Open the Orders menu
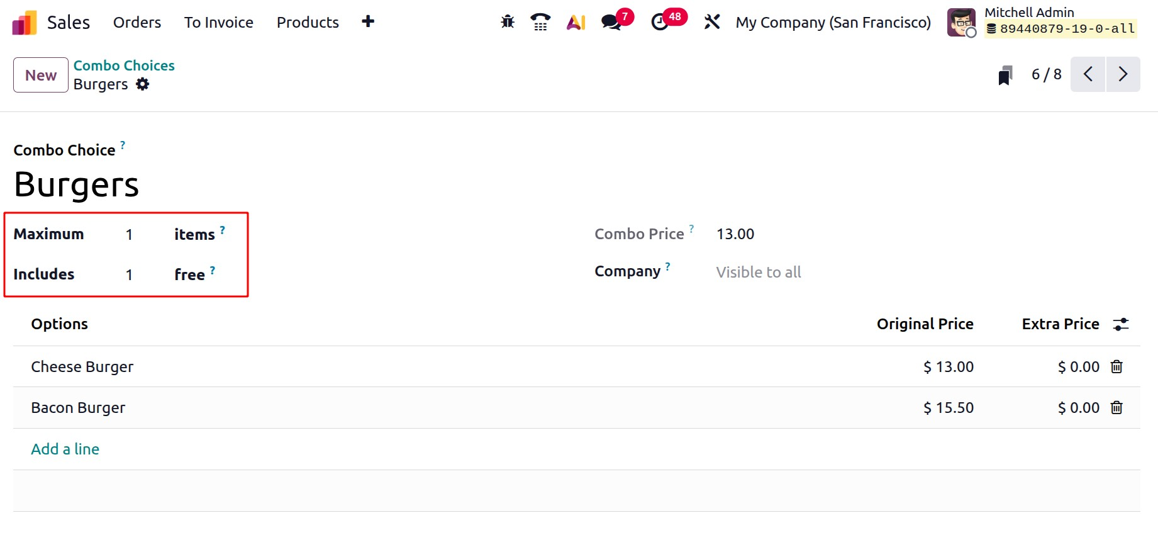1158x547 pixels. (x=137, y=23)
